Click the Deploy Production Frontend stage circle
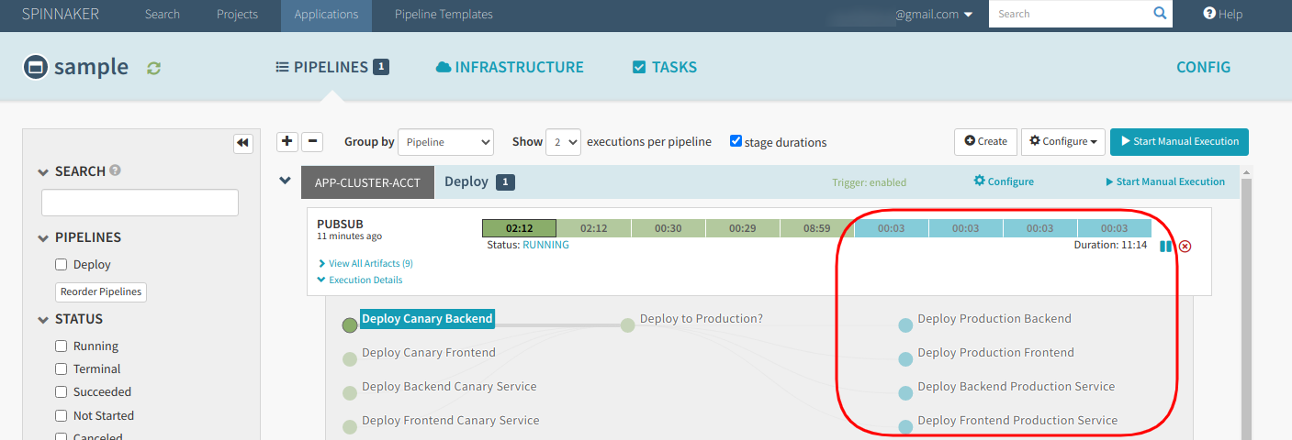 click(x=905, y=358)
